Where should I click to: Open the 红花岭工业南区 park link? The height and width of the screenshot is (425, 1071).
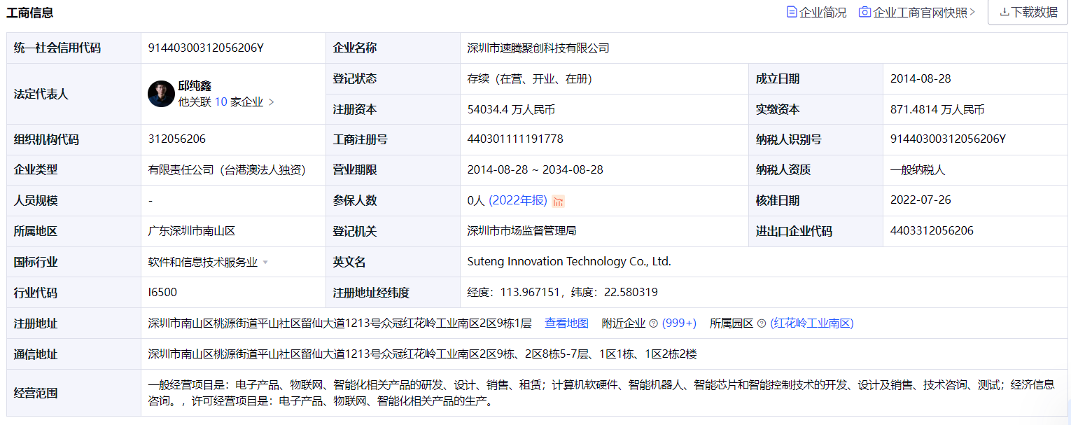812,323
